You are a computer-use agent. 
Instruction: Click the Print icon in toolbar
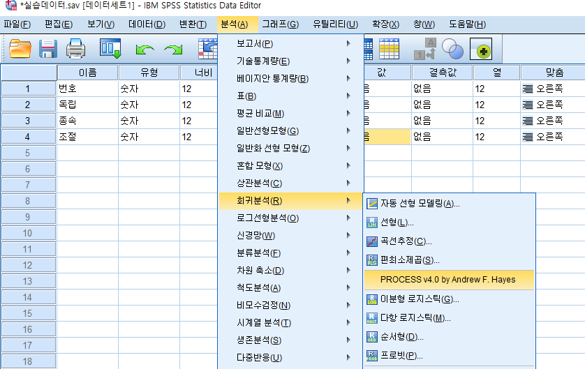(x=75, y=49)
